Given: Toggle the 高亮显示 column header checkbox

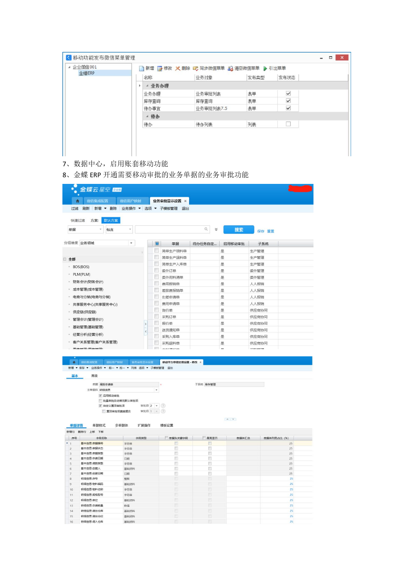Looking at the screenshot, I should pyautogui.click(x=204, y=438).
